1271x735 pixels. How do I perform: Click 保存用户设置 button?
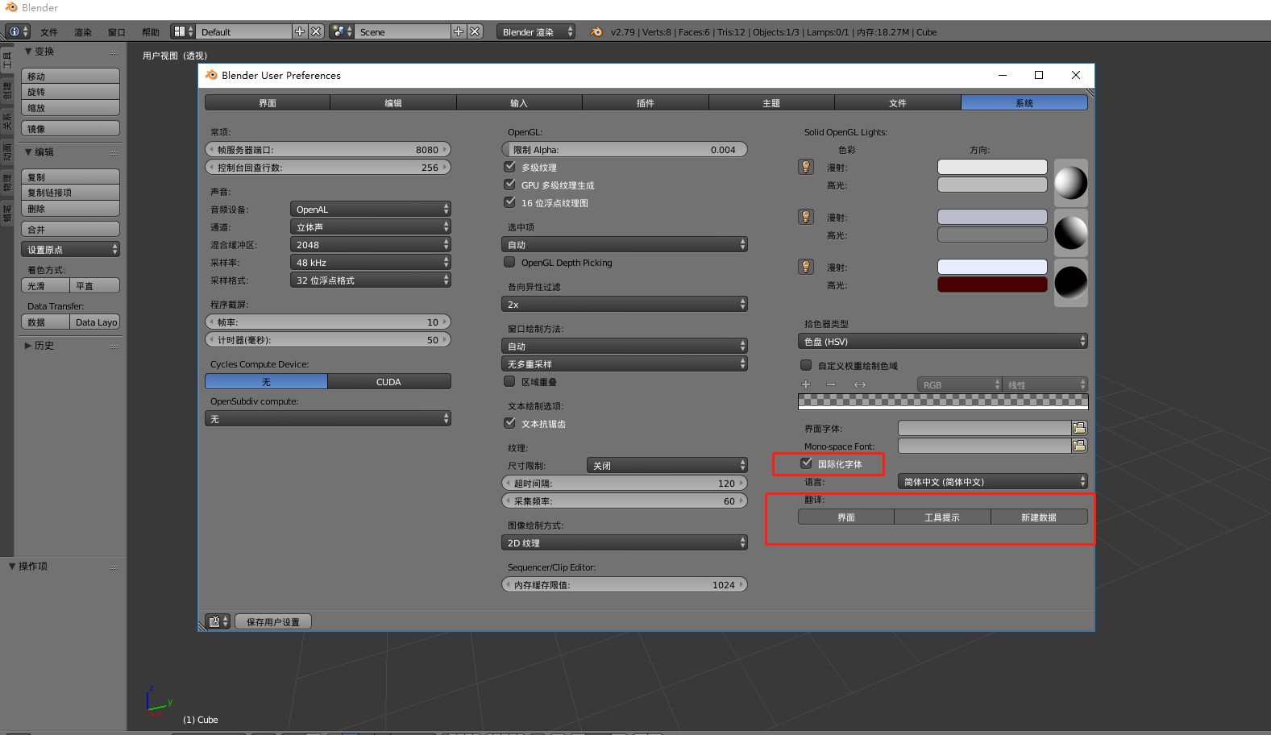tap(273, 621)
